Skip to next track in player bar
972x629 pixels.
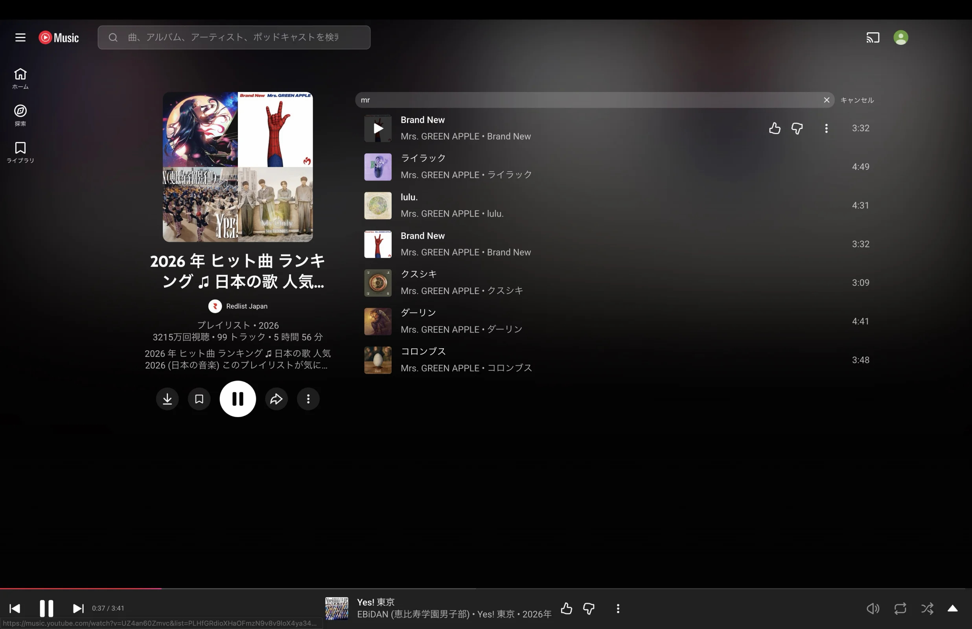coord(78,609)
